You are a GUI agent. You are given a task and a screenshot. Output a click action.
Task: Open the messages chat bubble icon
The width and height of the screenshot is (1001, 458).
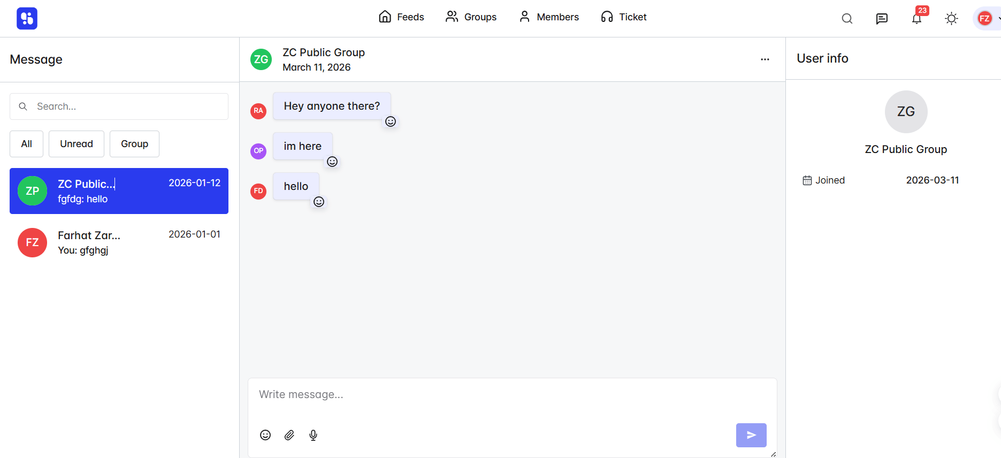[x=882, y=19]
